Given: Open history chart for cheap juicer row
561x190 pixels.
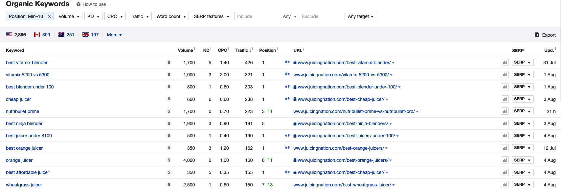Looking at the screenshot, I should [x=505, y=99].
